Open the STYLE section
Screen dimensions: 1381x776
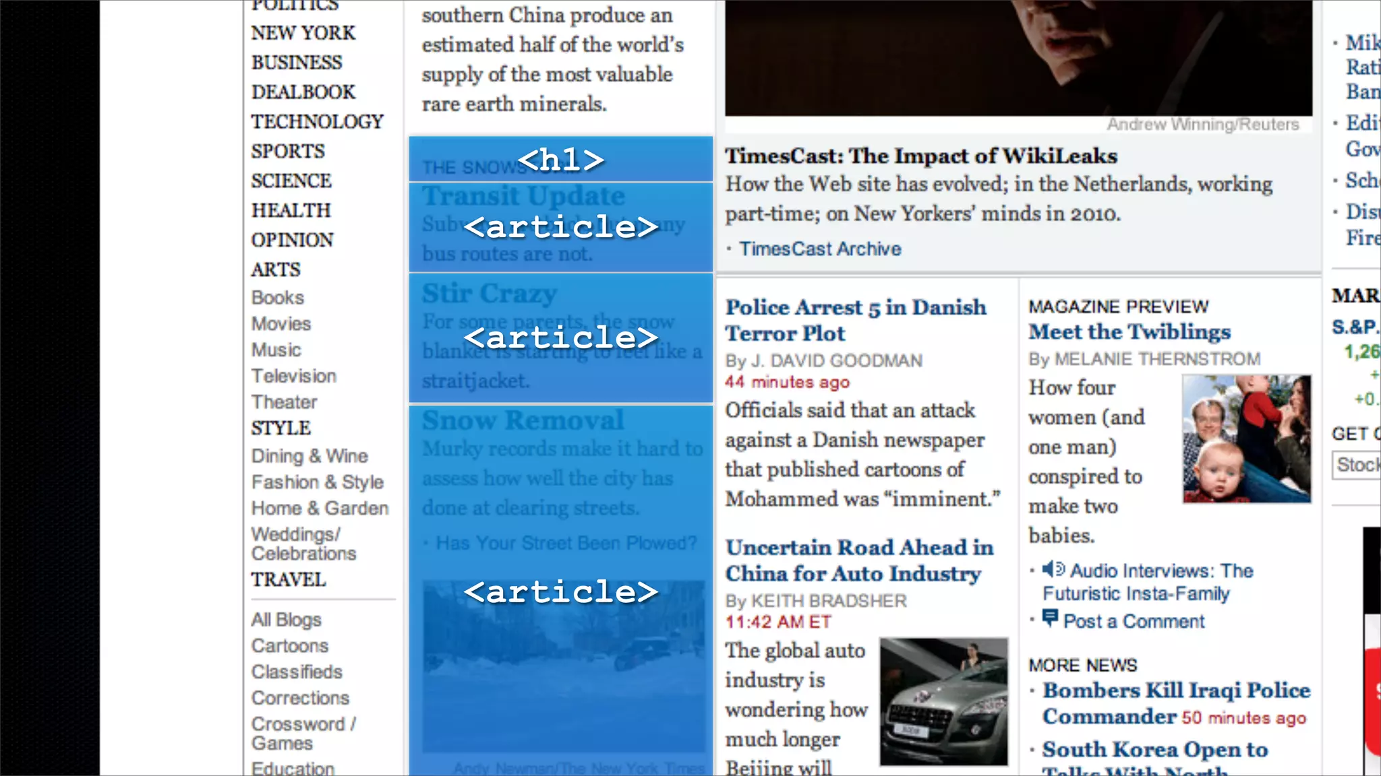(x=281, y=428)
